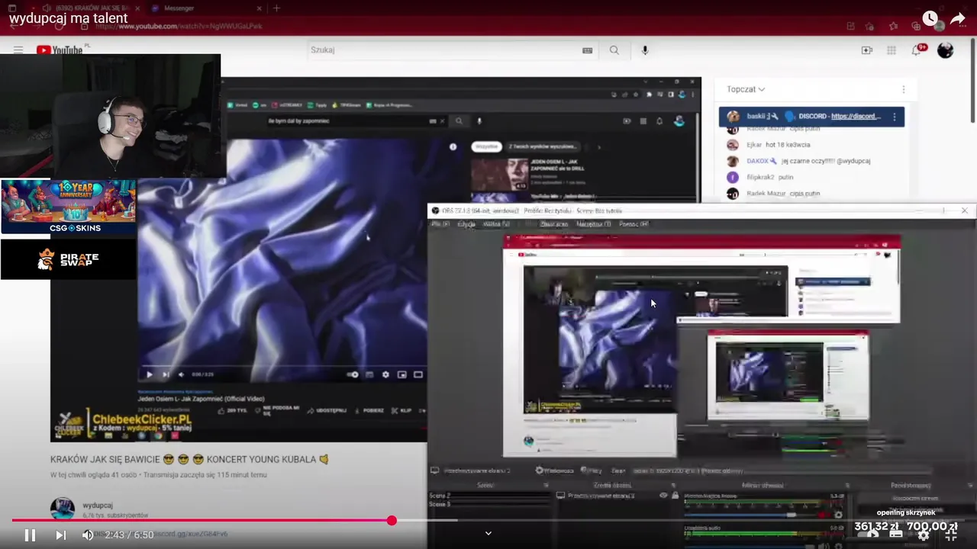The image size is (977, 549).
Task: Open the pinned message three-dot menu
Action: point(895,117)
